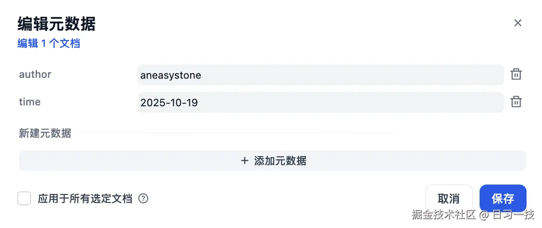This screenshot has width=542, height=228.
Task: Select the author field name label
Action: pyautogui.click(x=35, y=74)
